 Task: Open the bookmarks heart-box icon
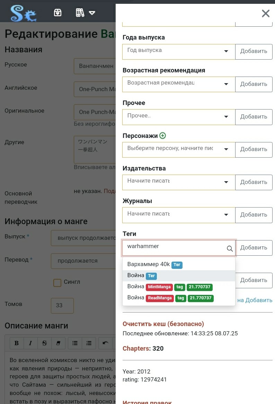(x=58, y=12)
